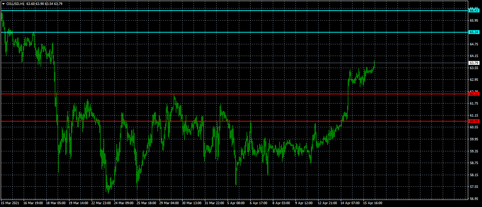482x207 pixels.
Task: Click the 62.95 price scale value
Action: click(x=474, y=80)
